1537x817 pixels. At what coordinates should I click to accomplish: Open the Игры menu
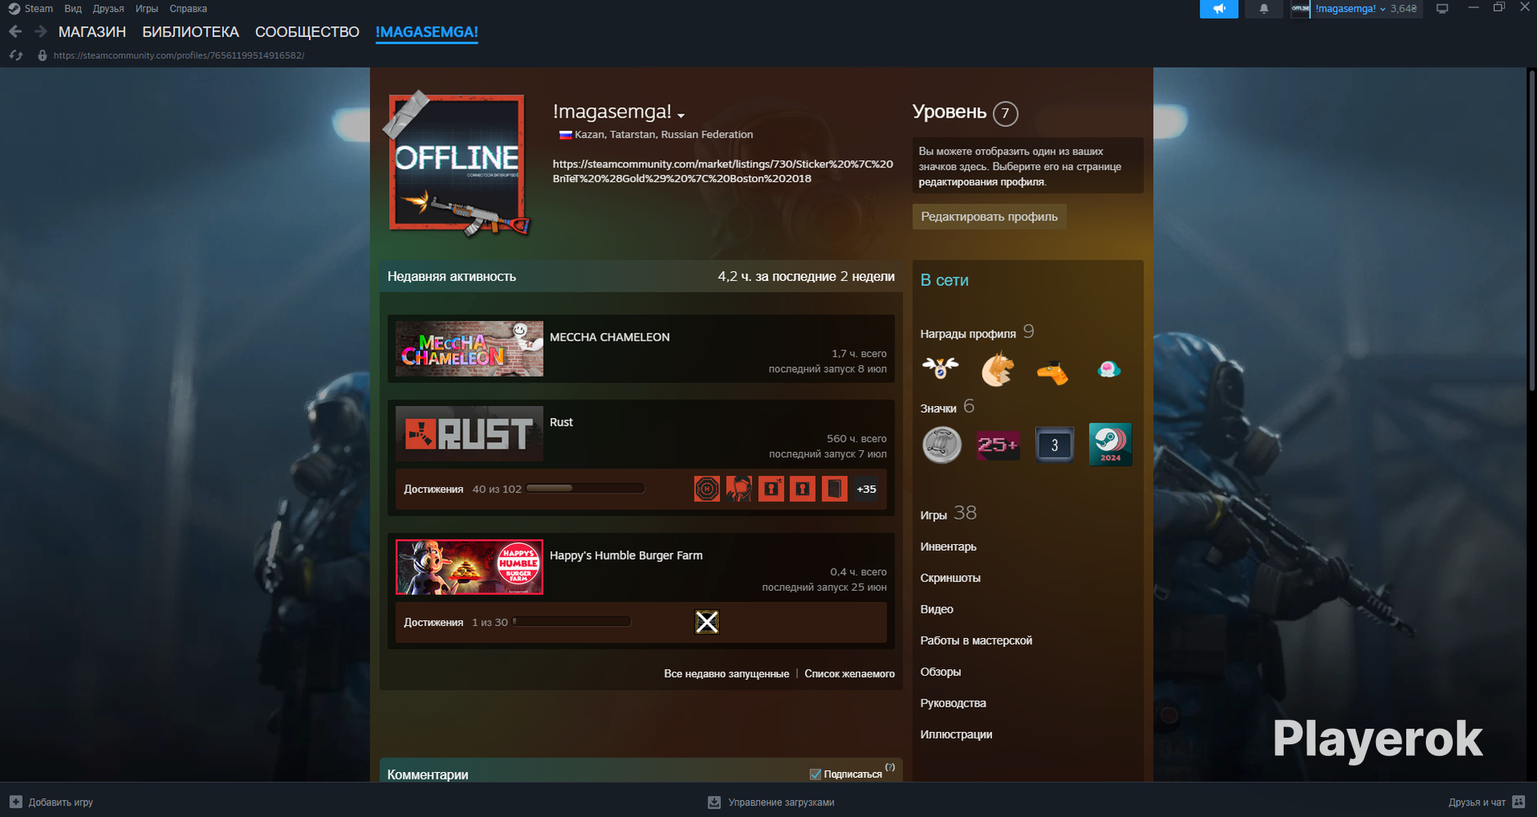(147, 8)
